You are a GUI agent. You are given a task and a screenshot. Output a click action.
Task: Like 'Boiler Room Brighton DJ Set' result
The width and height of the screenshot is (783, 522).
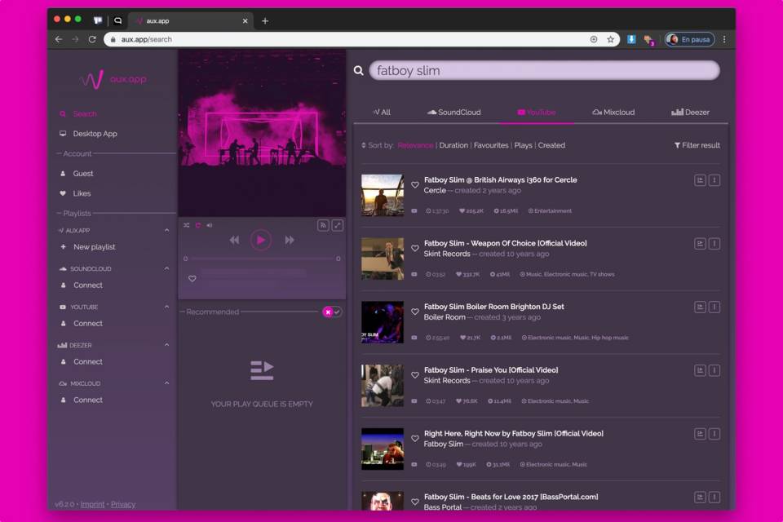pos(415,312)
